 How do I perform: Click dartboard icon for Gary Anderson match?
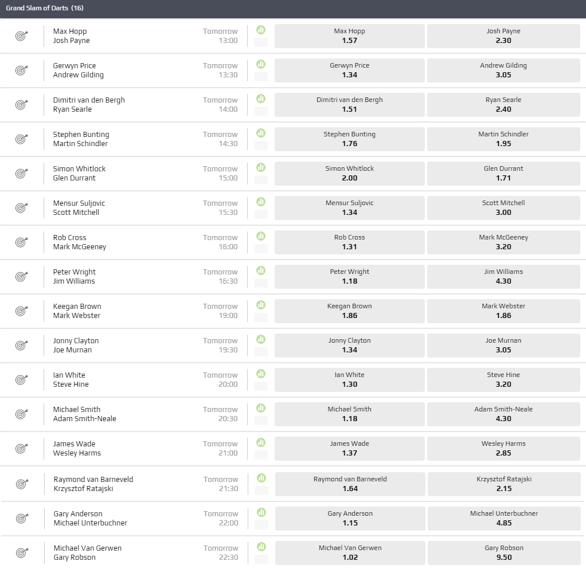(22, 519)
